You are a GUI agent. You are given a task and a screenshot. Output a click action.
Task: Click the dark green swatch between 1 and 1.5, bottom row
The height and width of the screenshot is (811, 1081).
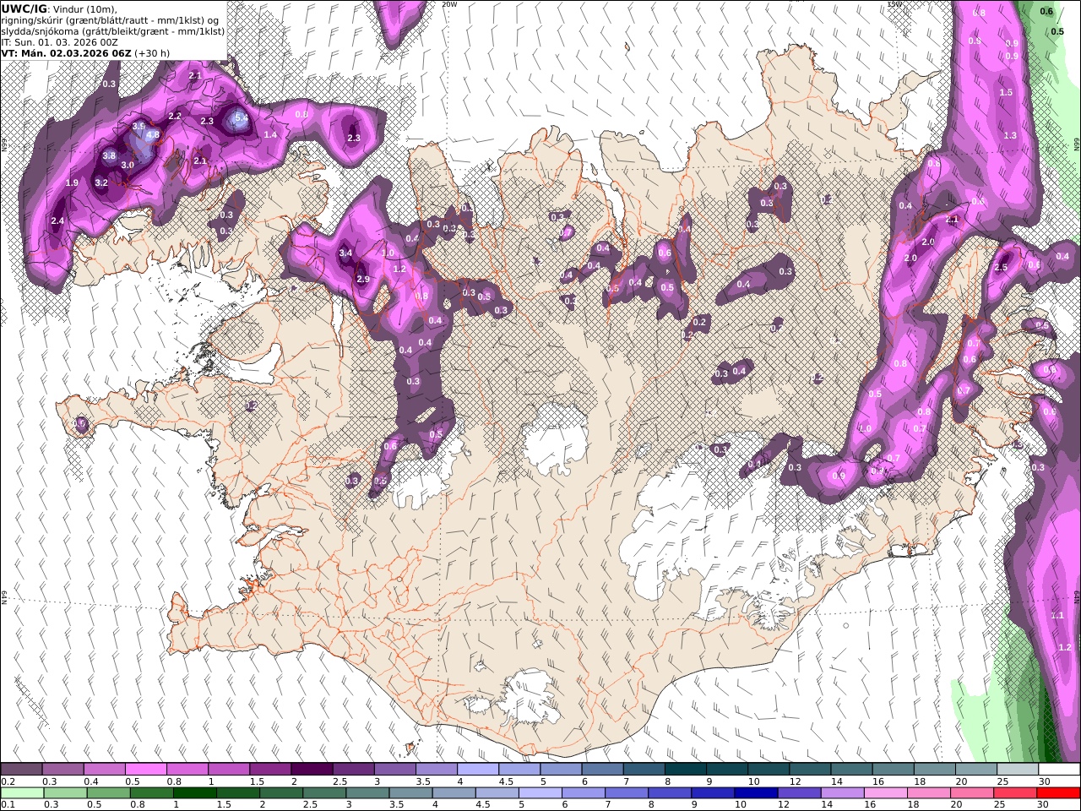click(x=194, y=793)
